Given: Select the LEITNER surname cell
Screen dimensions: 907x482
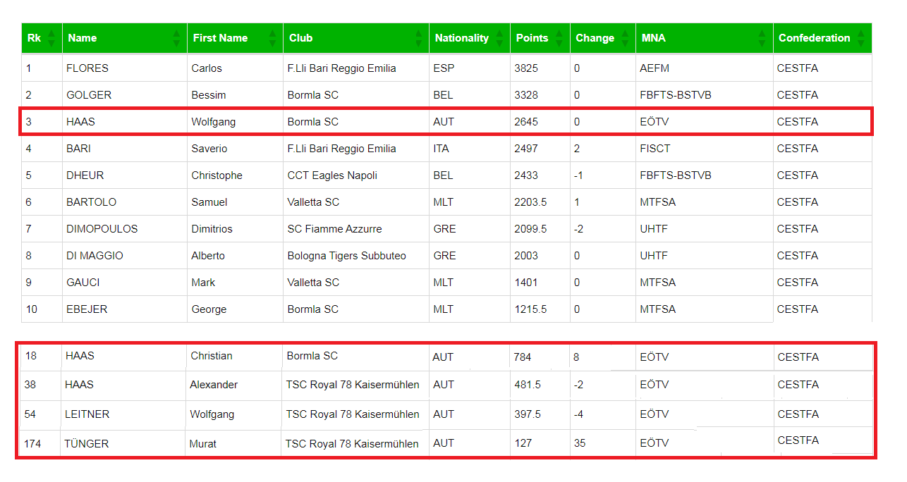Looking at the screenshot, I should tap(87, 414).
